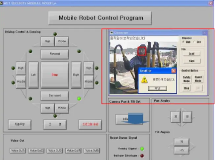Click the camera video feed in Observer
Image resolution: width=215 pixels, height=160 pixels.
click(x=143, y=67)
